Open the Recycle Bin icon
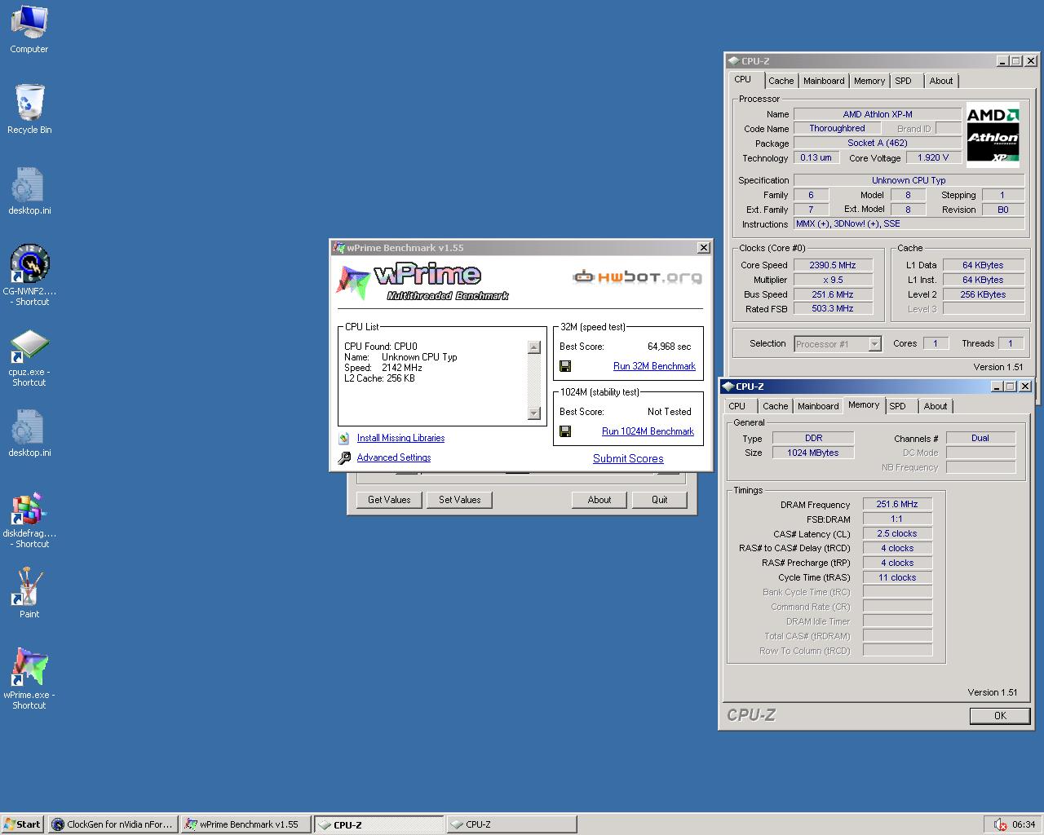The width and height of the screenshot is (1044, 835). pos(29,109)
